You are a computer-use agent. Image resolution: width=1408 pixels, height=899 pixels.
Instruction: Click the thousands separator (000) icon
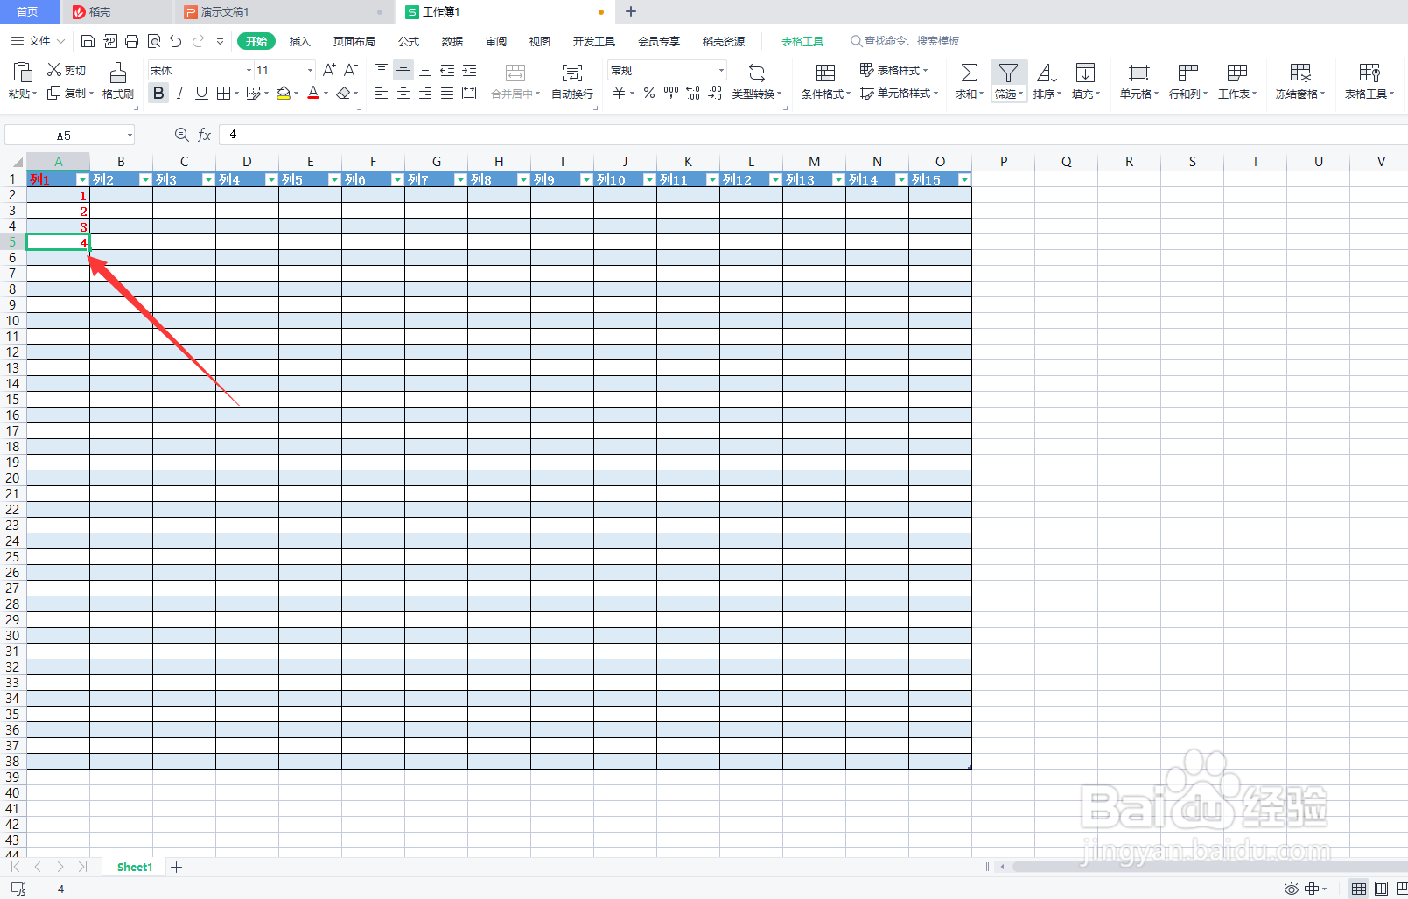671,93
